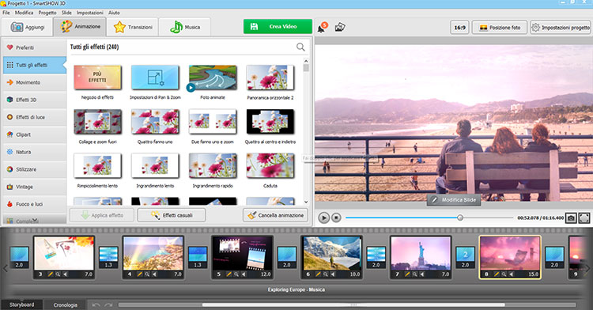Open the transition after slide 8
The width and height of the screenshot is (593, 310).
pos(555,257)
